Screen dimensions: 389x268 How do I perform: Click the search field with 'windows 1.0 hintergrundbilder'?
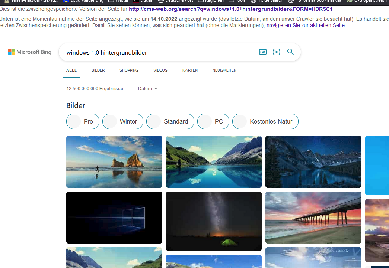pyautogui.click(x=159, y=52)
